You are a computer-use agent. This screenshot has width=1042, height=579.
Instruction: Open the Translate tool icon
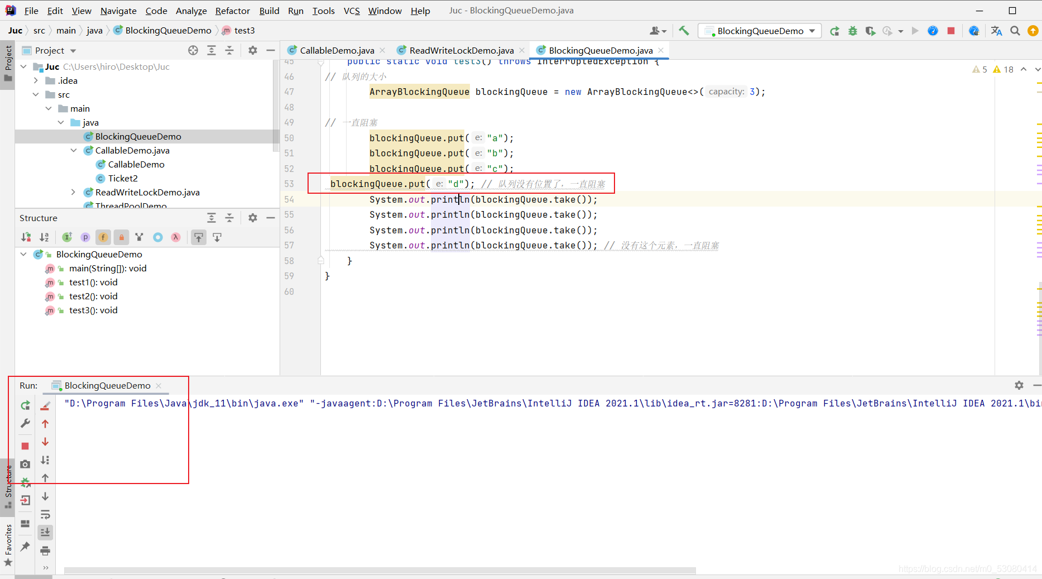click(x=997, y=31)
